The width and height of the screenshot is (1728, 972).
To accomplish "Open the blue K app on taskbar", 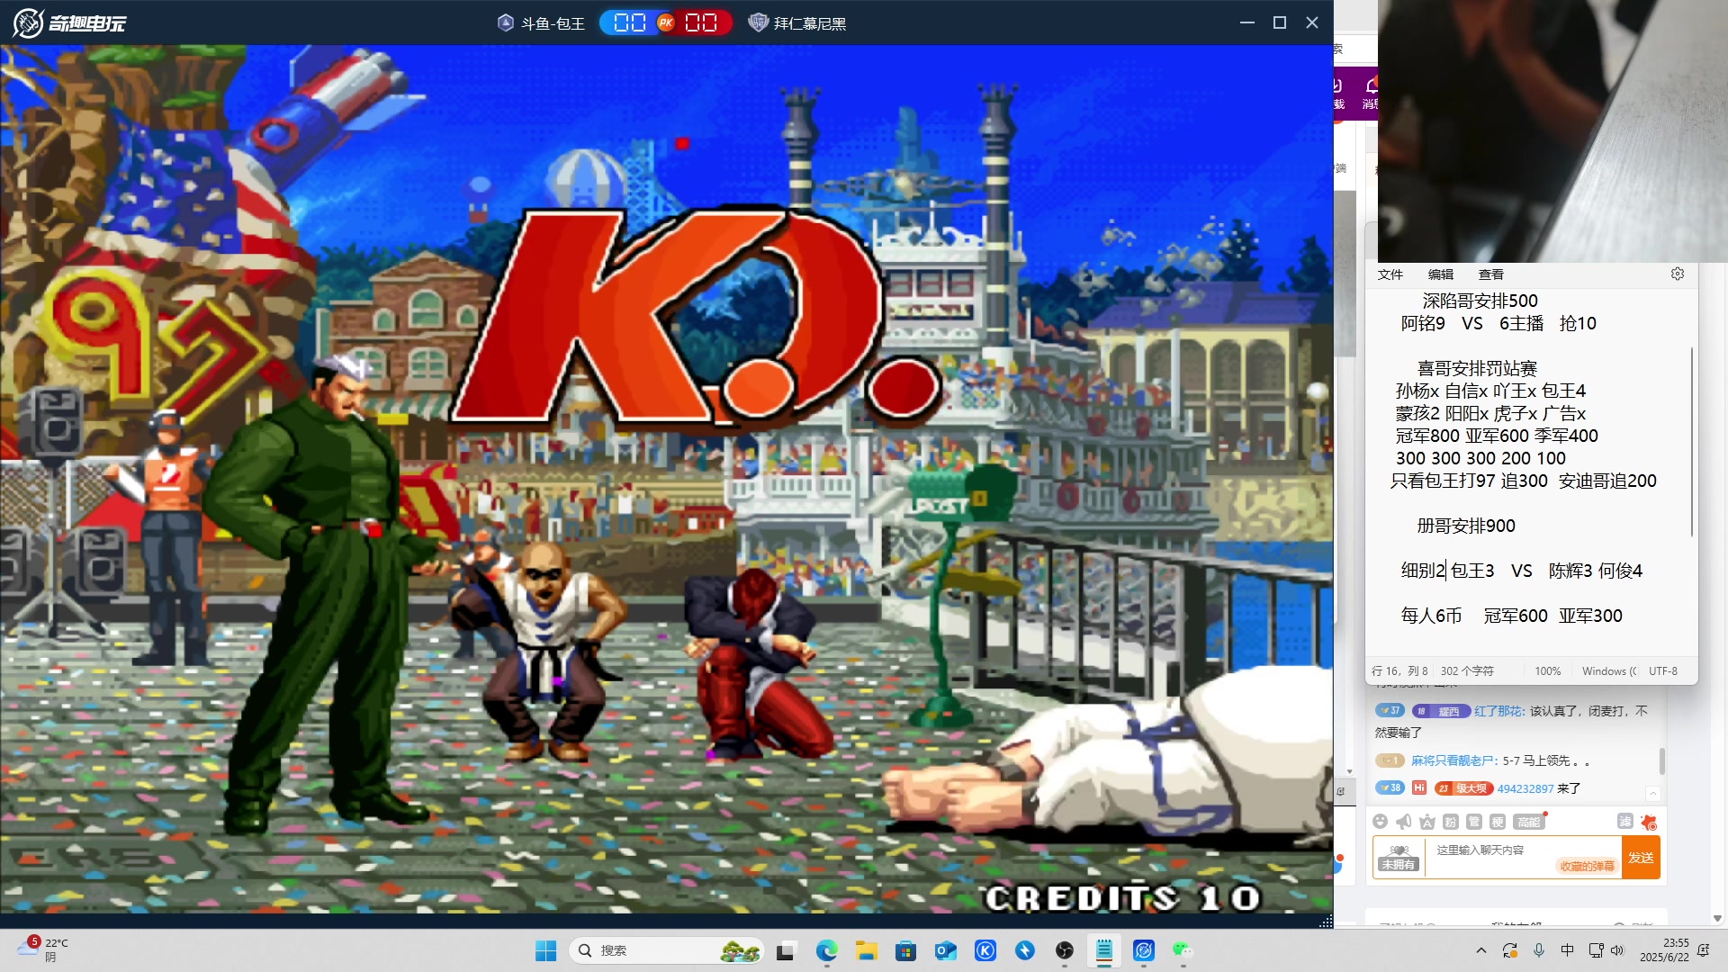I will pyautogui.click(x=985, y=950).
